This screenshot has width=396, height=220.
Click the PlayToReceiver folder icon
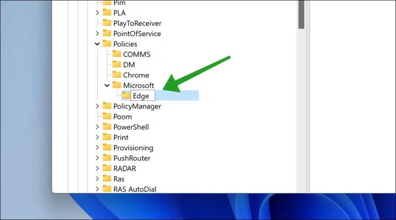tap(107, 23)
